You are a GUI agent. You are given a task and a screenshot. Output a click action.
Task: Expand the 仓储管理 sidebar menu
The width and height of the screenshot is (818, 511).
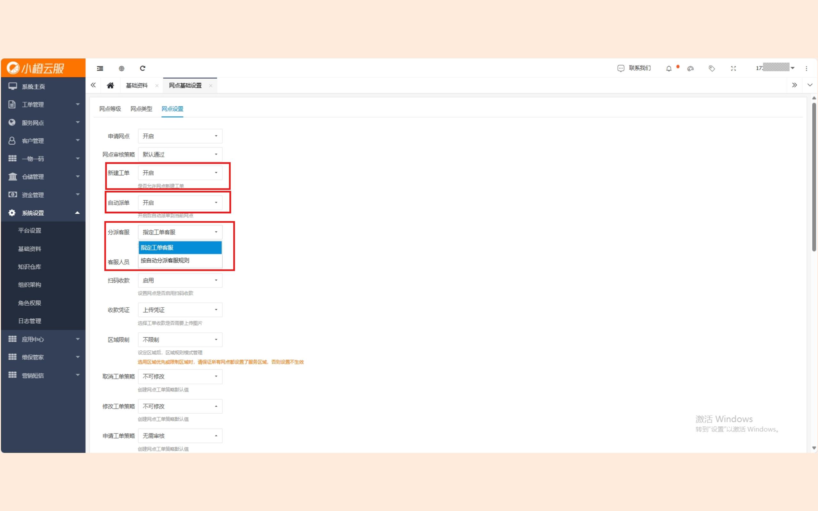[x=43, y=177]
